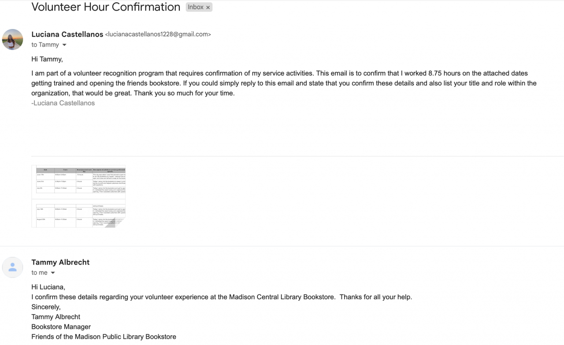Click sender name Tammy Albrecht
564x345 pixels.
click(x=60, y=262)
